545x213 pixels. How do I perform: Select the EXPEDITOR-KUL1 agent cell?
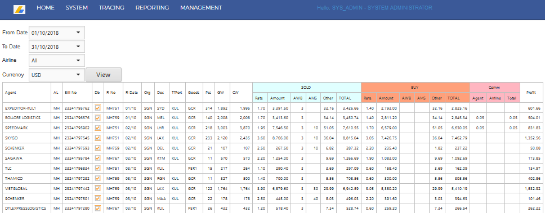27,108
